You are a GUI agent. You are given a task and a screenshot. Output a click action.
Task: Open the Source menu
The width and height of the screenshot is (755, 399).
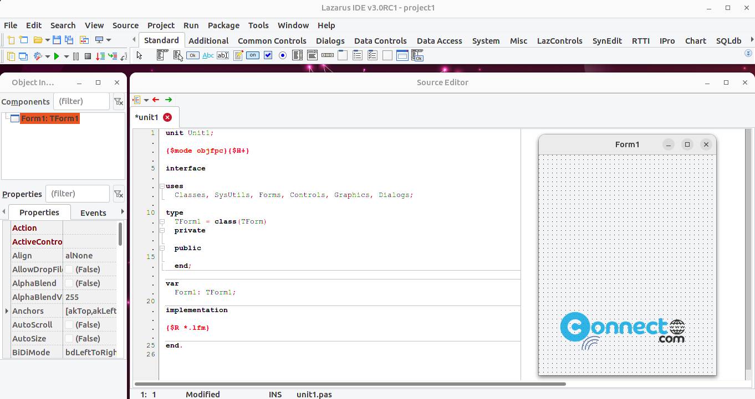pyautogui.click(x=125, y=25)
